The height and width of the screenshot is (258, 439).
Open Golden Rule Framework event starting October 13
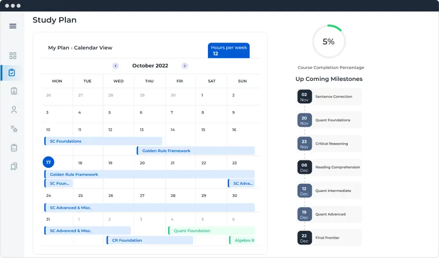tap(195, 151)
